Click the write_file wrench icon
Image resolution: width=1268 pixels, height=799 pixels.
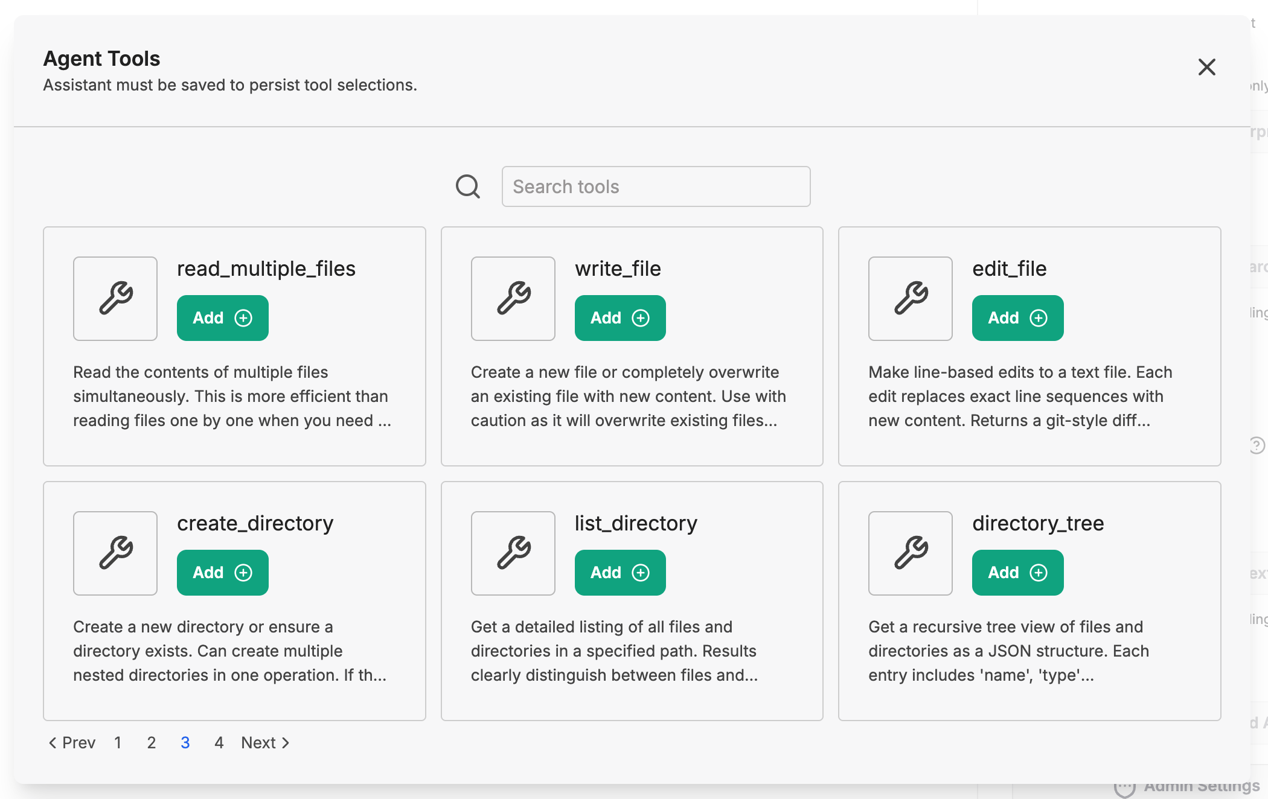coord(513,299)
